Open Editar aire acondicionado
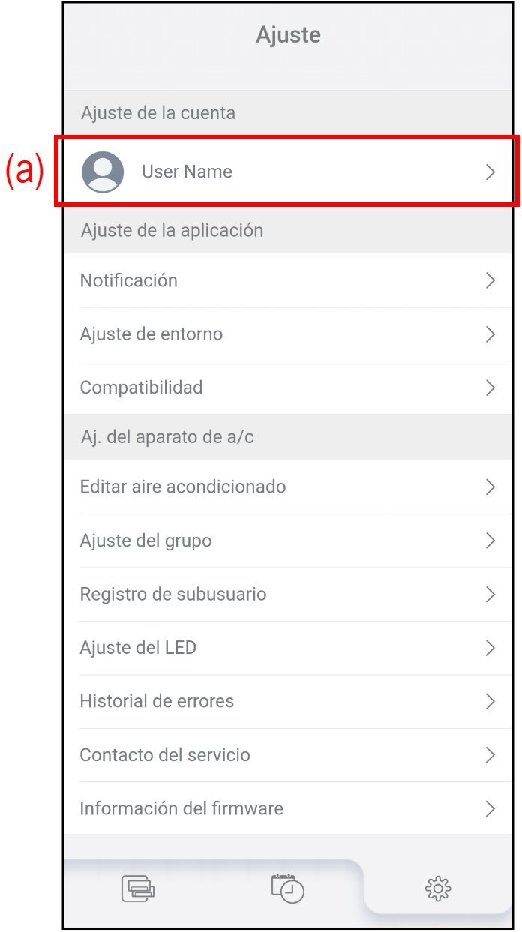The image size is (522, 932). [x=183, y=487]
